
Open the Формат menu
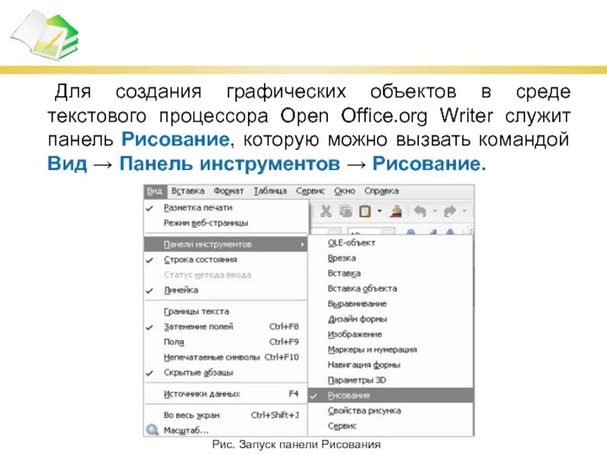click(x=228, y=191)
